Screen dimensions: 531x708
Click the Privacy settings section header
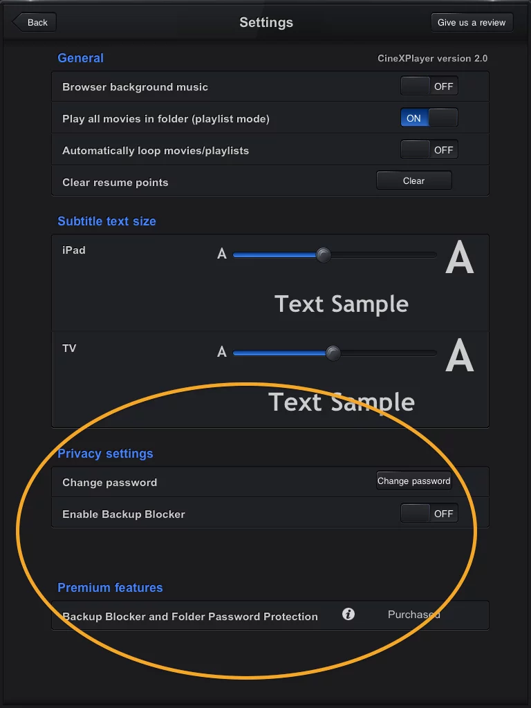(105, 454)
